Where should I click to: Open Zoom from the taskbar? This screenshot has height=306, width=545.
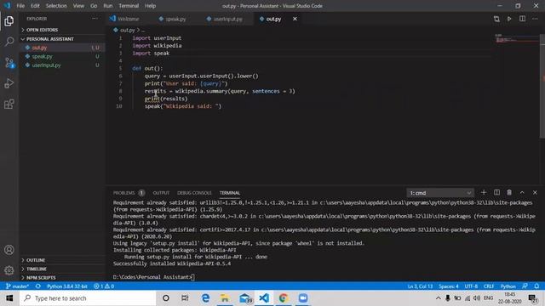click(x=303, y=298)
